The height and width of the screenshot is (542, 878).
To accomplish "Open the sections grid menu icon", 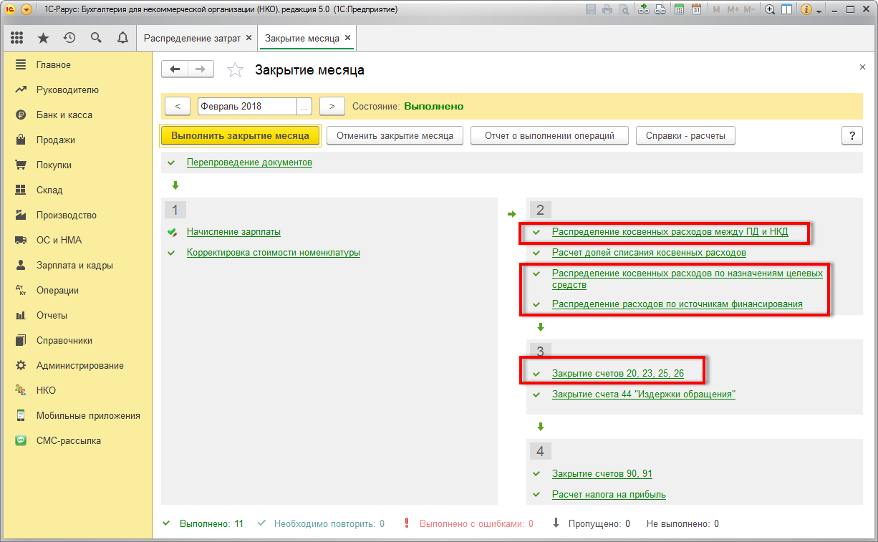I will 17,38.
